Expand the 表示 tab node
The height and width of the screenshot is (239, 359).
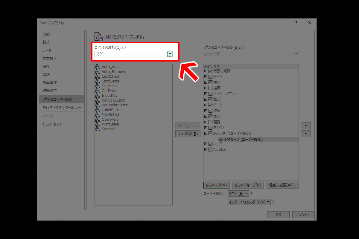[x=206, y=117]
